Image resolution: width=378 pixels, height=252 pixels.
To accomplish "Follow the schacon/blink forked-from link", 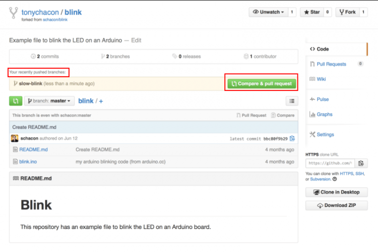I will point(55,20).
